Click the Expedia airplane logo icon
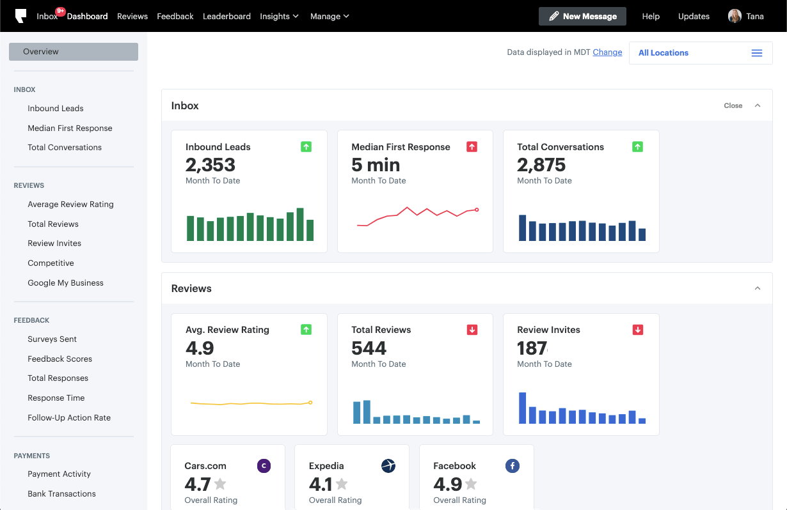This screenshot has width=787, height=510. point(388,466)
